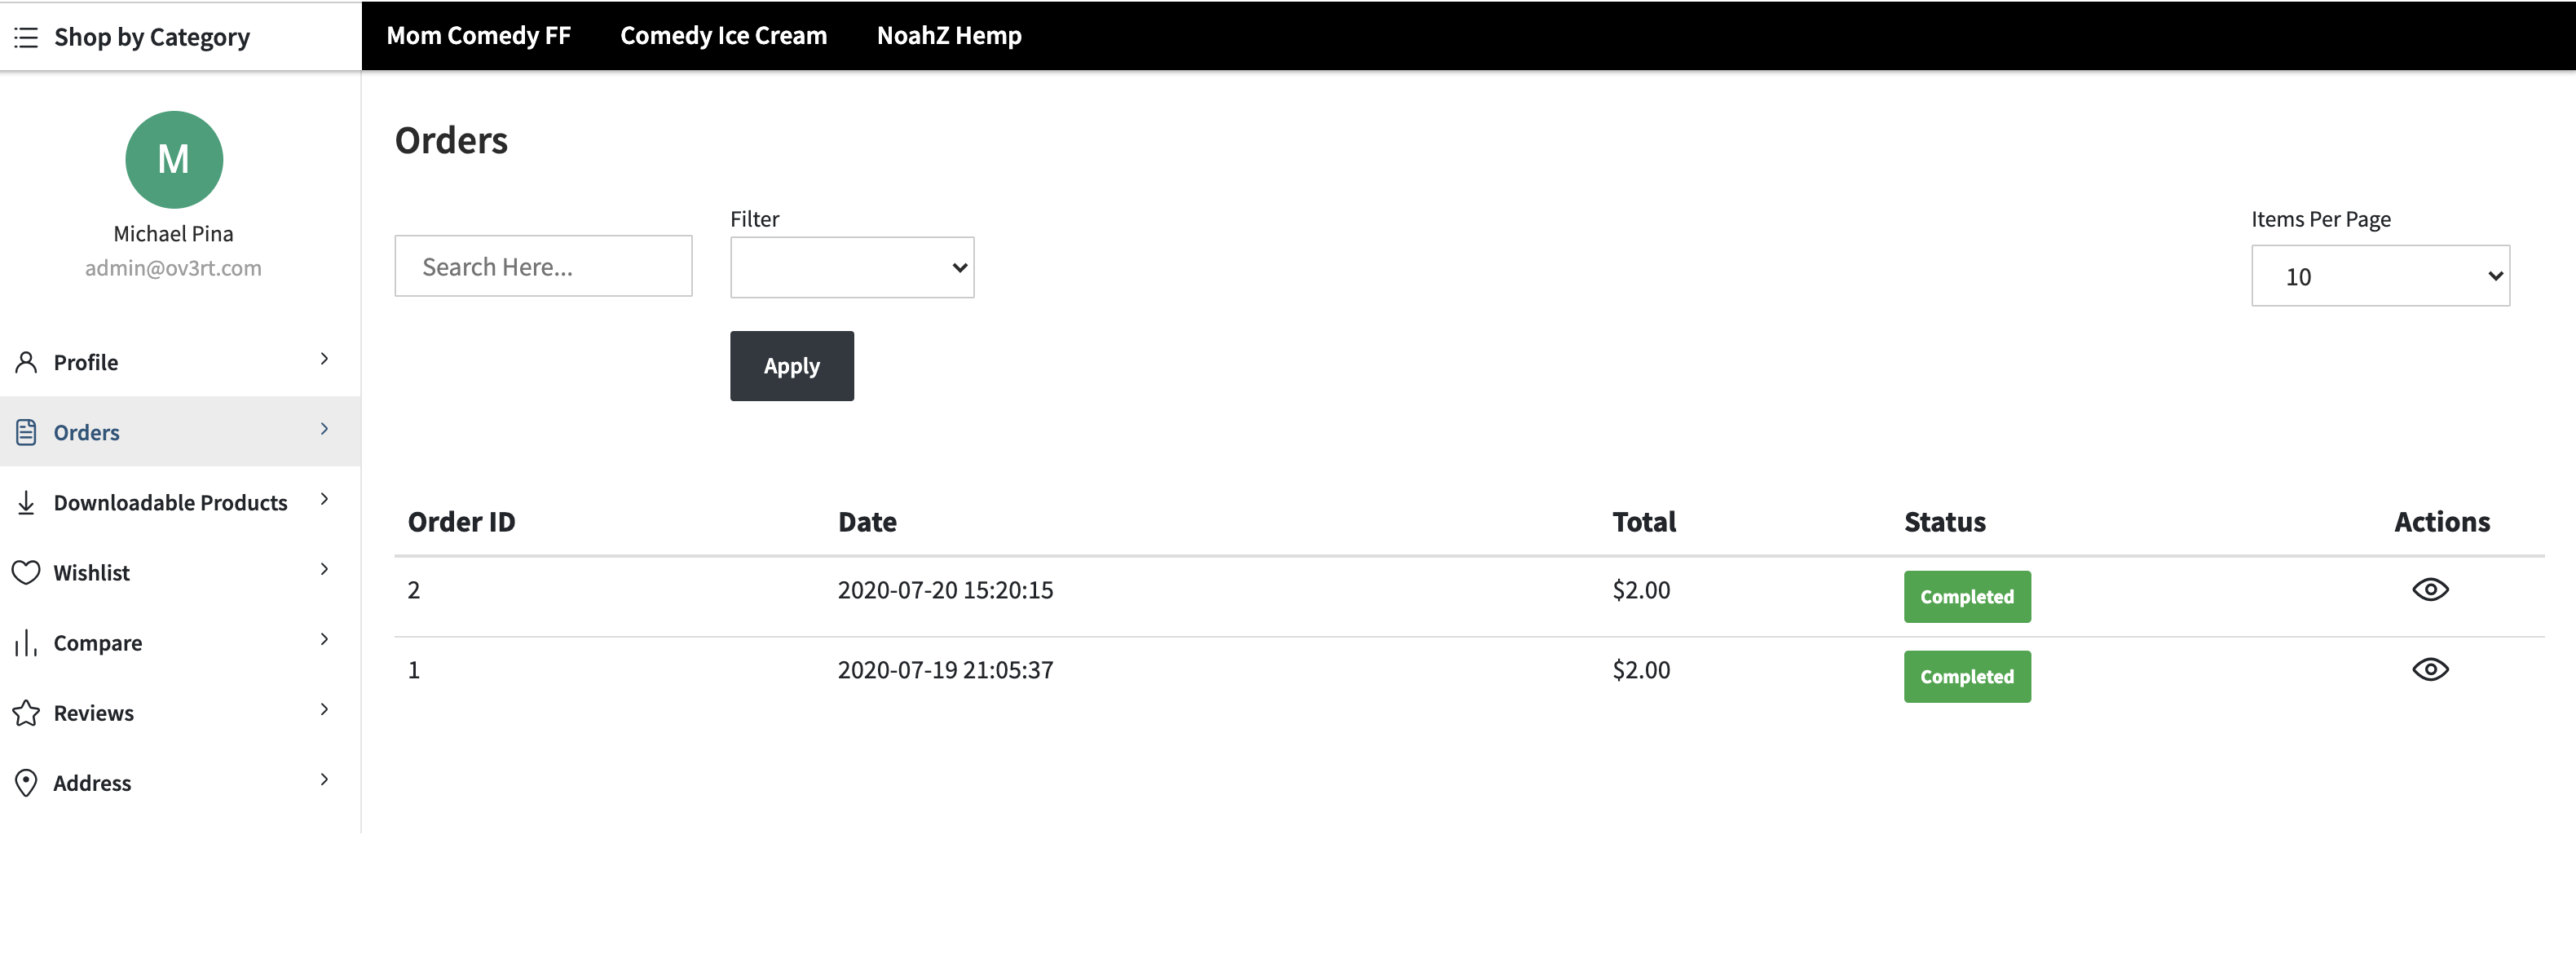Open the Comedy Ice Cream menu
2576x967 pixels.
723,36
